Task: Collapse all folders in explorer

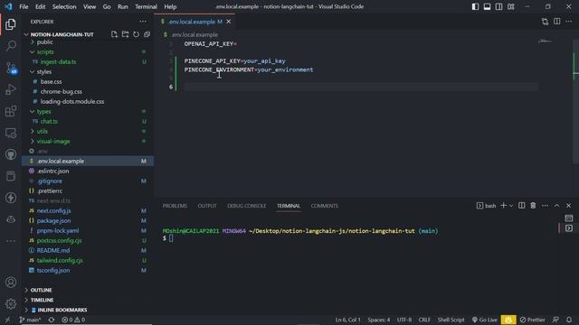Action: [147, 34]
